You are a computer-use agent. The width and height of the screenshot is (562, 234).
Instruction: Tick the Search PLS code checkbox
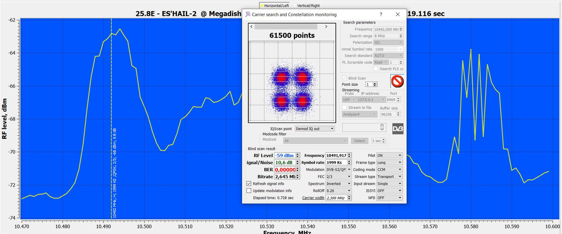[376, 69]
